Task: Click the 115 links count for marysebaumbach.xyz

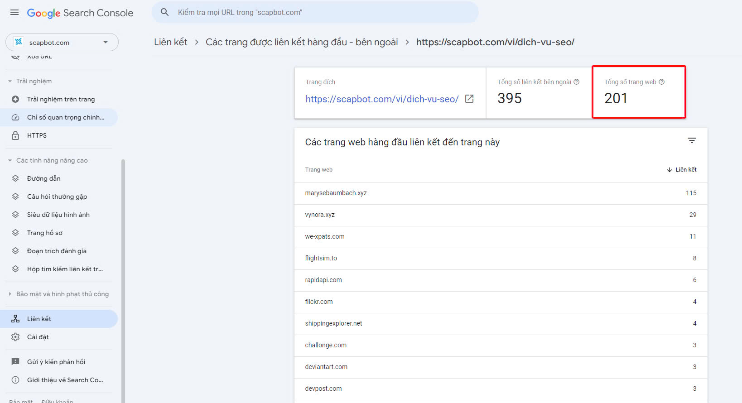Action: point(691,193)
